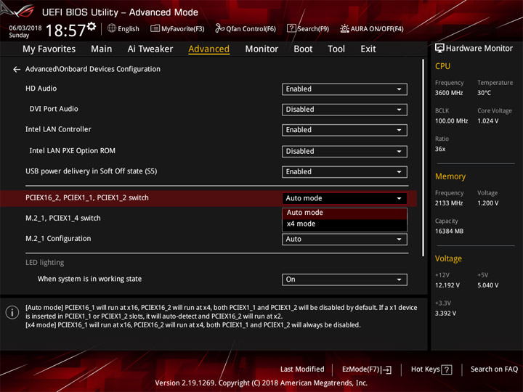Click the vertical scrollbar of the settings list

click(423, 158)
